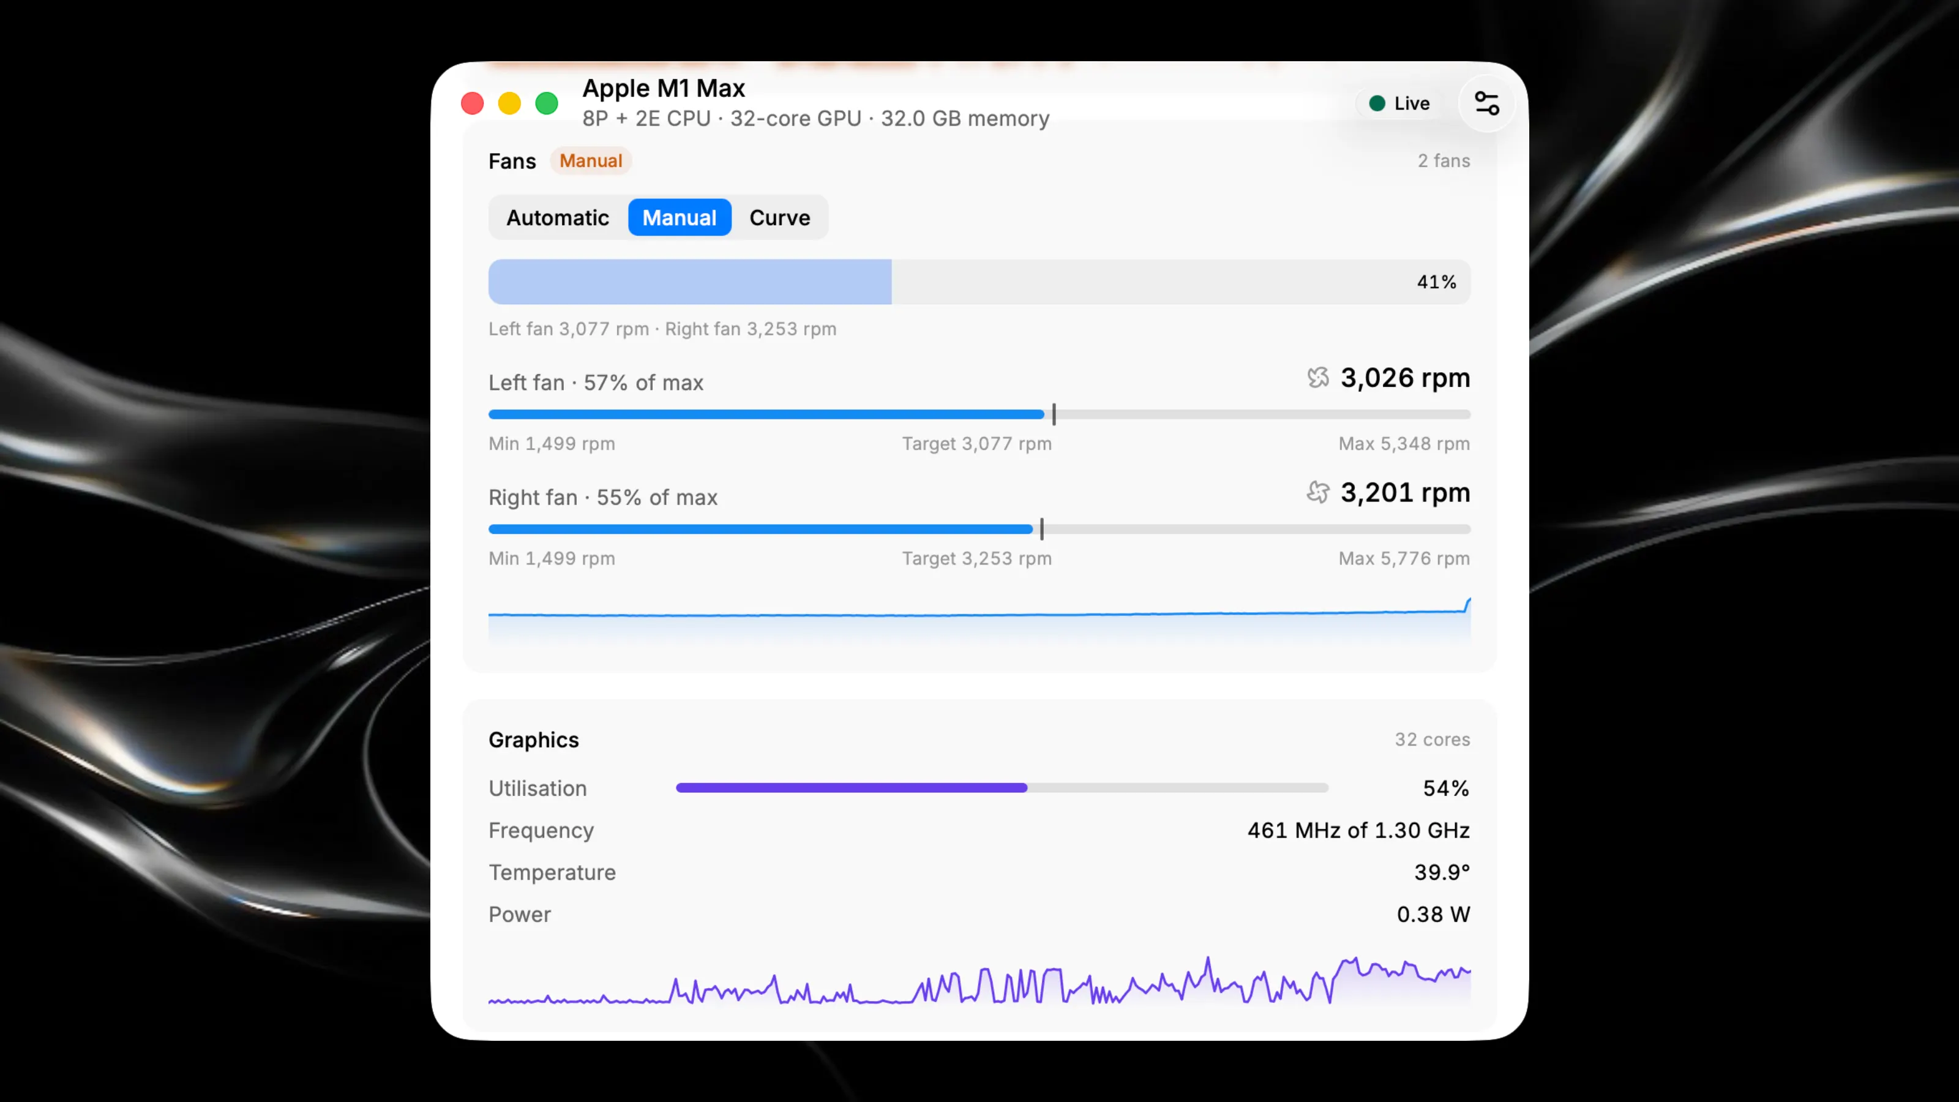Click '461 MHz of 1.30 GHz' value
The image size is (1959, 1102).
point(1358,831)
